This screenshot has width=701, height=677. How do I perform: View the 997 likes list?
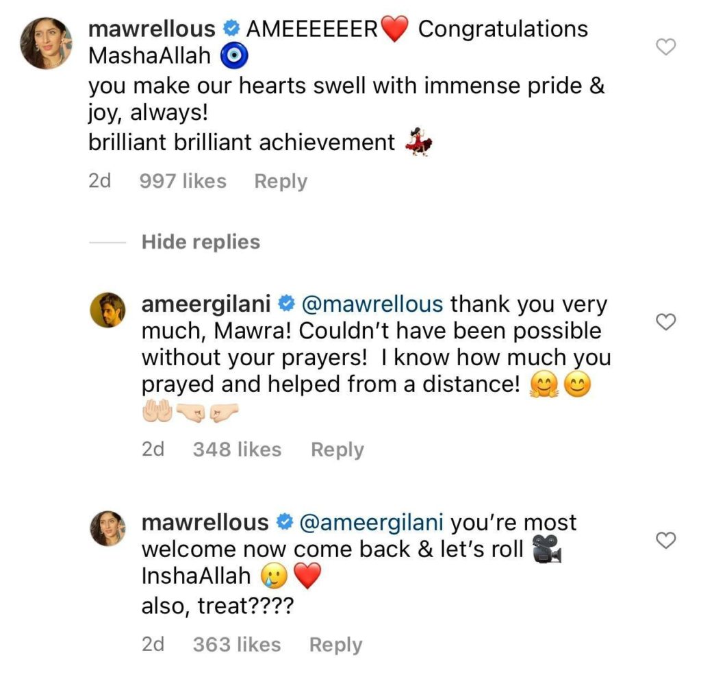tap(182, 182)
